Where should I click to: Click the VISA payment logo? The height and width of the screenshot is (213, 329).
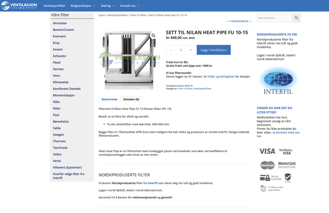[x=267, y=151]
